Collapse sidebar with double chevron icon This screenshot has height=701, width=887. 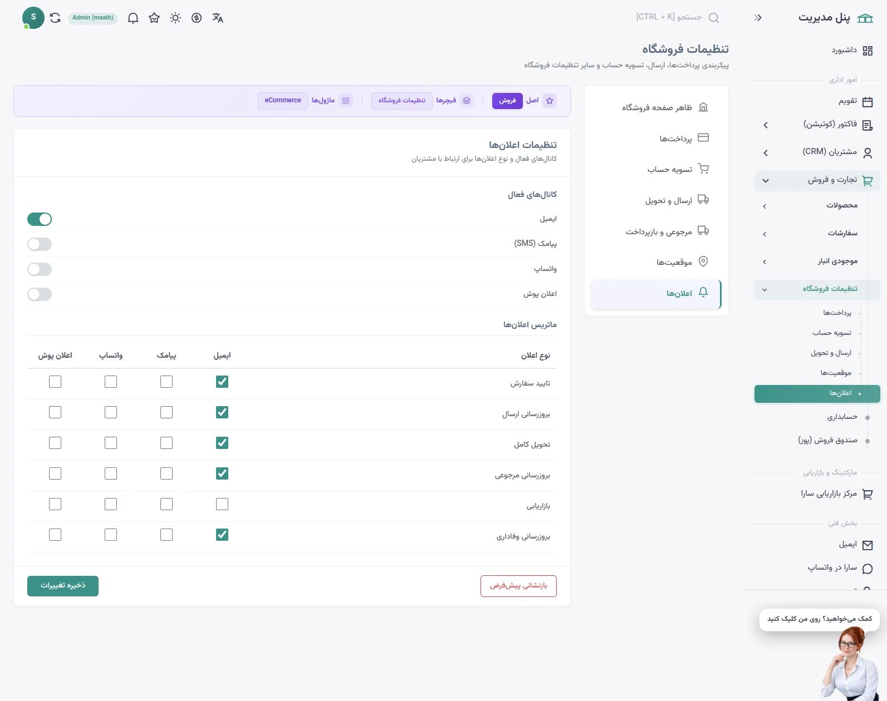pos(758,18)
